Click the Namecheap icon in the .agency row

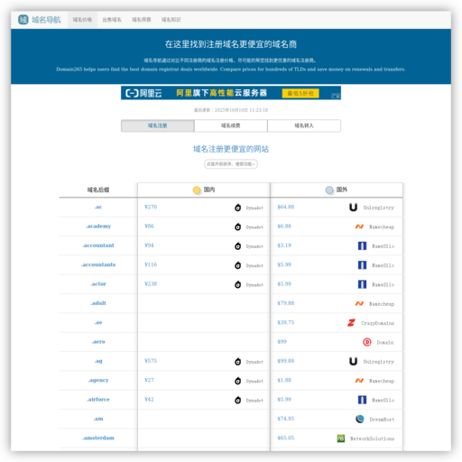coord(359,381)
